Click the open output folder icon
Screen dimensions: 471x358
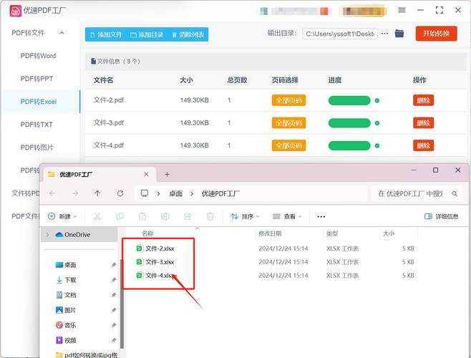pyautogui.click(x=399, y=34)
